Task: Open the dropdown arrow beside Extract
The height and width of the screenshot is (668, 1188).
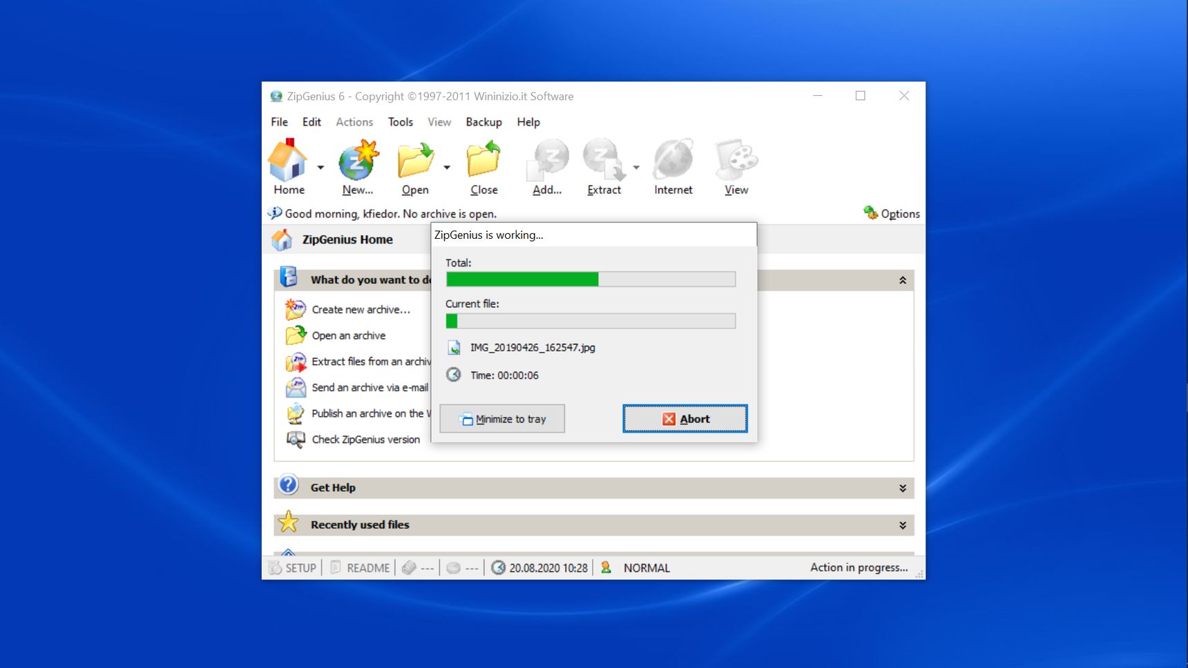Action: pyautogui.click(x=636, y=168)
